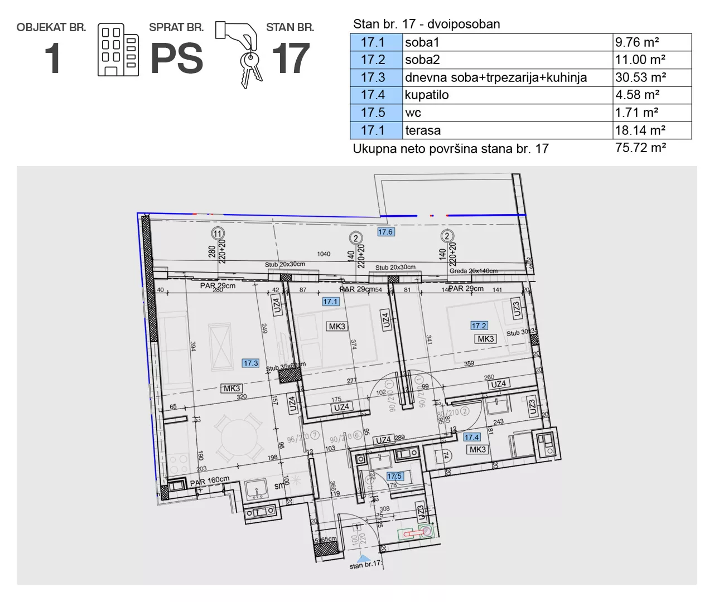Click the blue entrance arrow at stan br.17

point(363,557)
